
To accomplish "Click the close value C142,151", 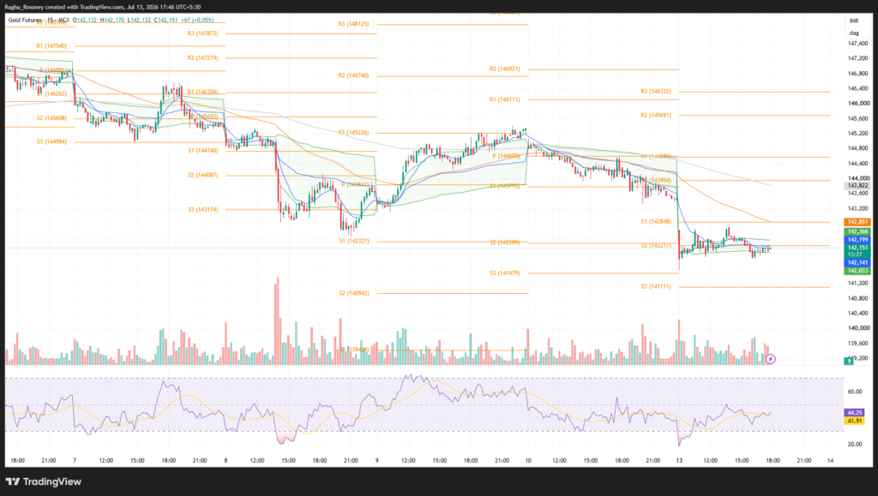I will 166,20.
